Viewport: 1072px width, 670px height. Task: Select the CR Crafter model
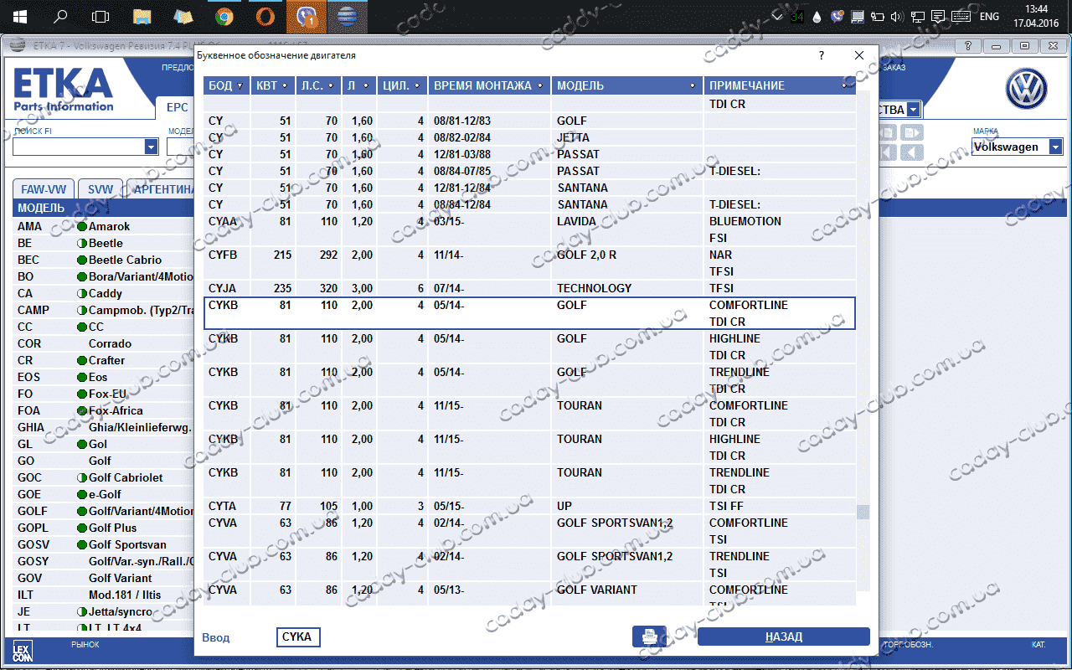[x=104, y=360]
